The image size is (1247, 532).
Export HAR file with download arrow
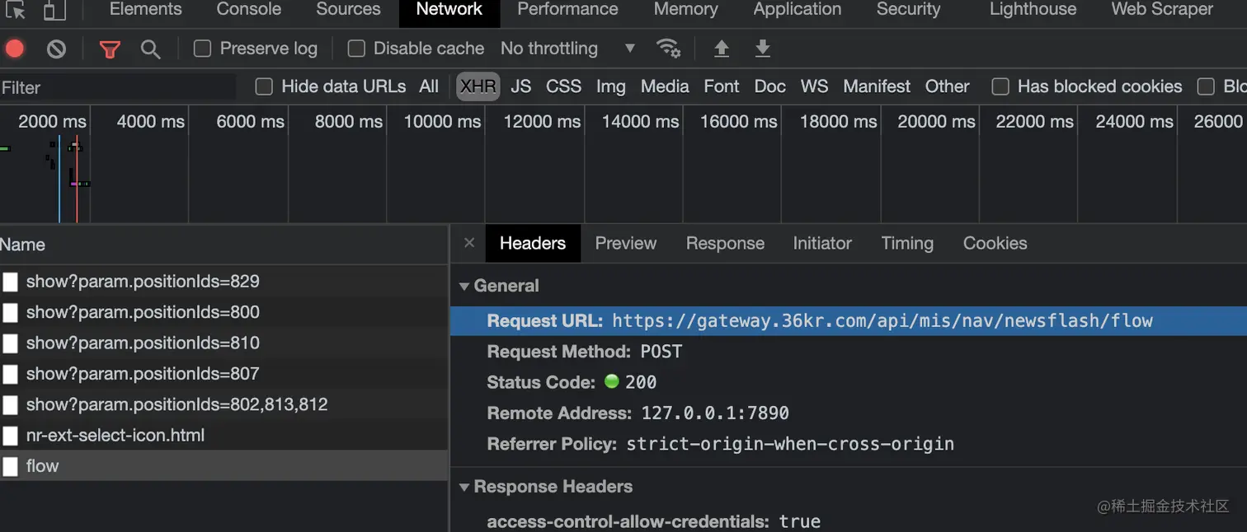763,49
